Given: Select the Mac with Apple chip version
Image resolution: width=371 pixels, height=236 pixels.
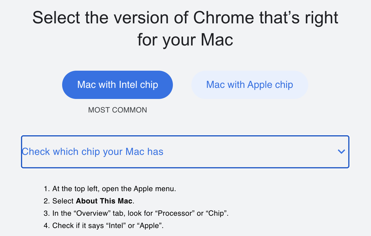Looking at the screenshot, I should [x=249, y=85].
